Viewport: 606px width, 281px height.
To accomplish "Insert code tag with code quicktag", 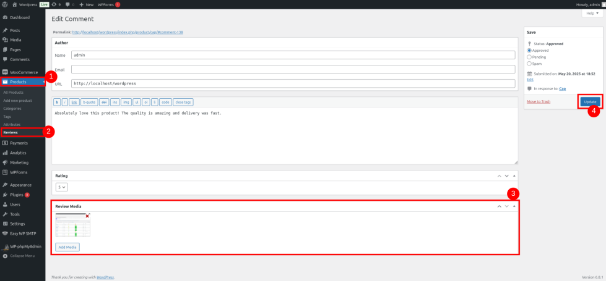I will coord(165,102).
